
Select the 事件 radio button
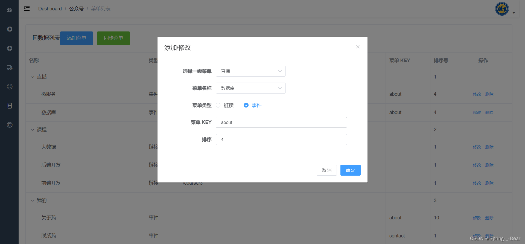246,105
